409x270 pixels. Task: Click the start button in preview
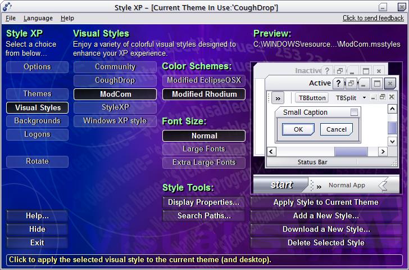pyautogui.click(x=281, y=185)
